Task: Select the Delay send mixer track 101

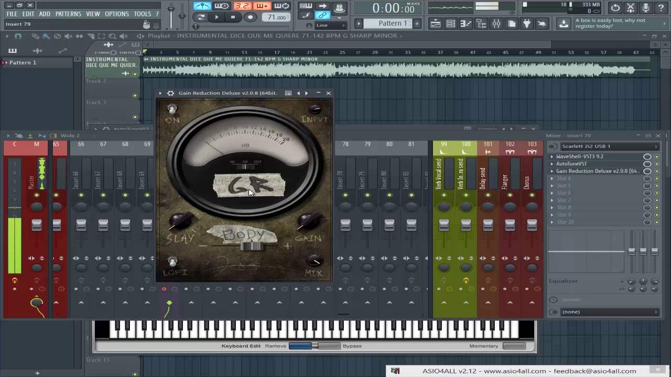Action: coord(488,230)
